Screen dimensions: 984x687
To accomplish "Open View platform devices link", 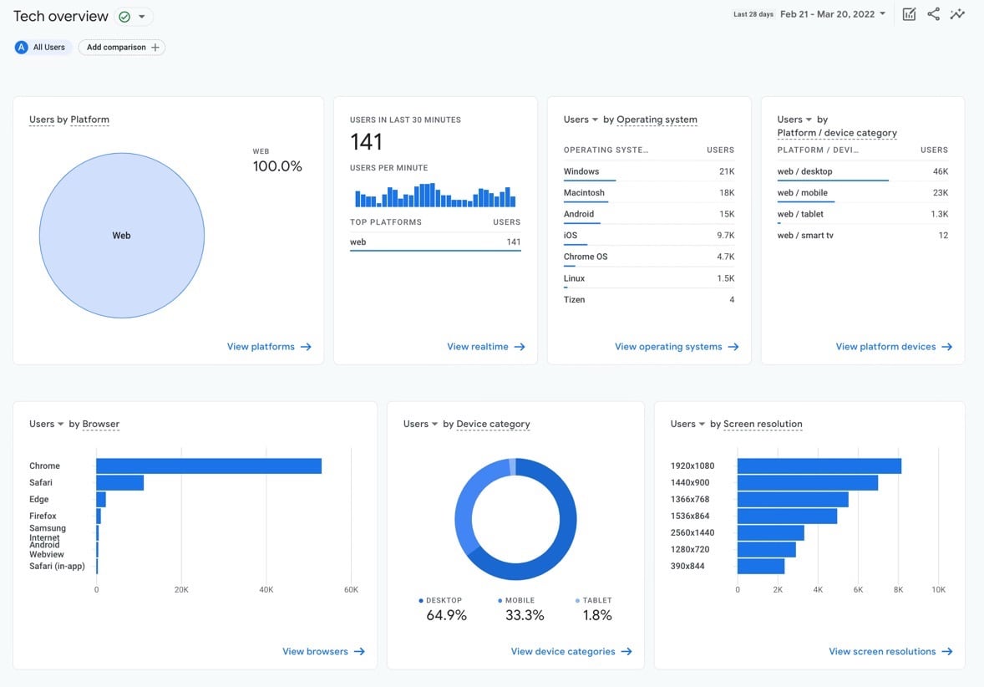I will click(x=885, y=347).
